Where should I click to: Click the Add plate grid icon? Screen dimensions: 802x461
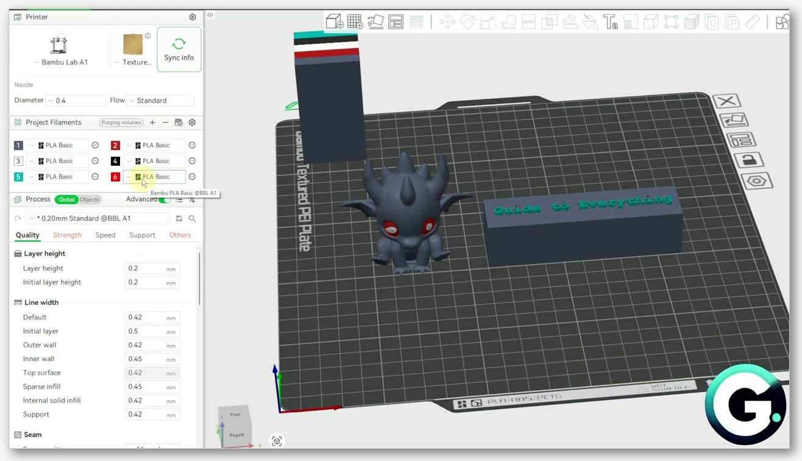click(x=355, y=22)
